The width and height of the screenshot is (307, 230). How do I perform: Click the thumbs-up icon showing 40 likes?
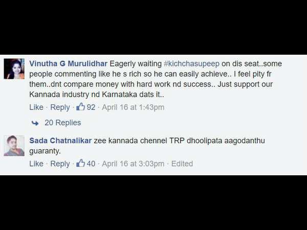(x=80, y=163)
